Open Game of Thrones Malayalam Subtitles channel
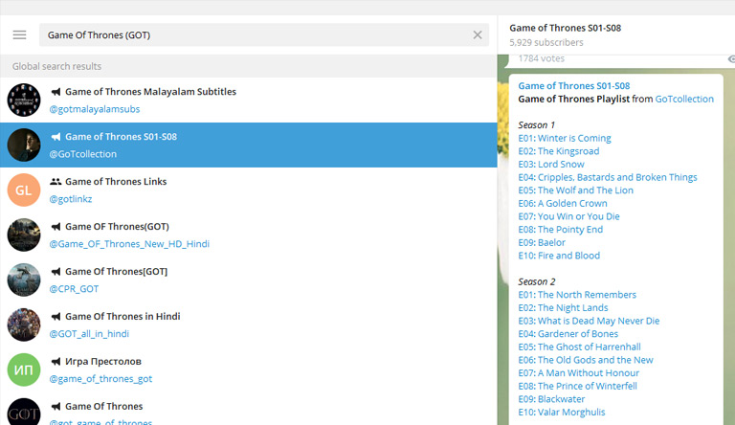 (150, 92)
